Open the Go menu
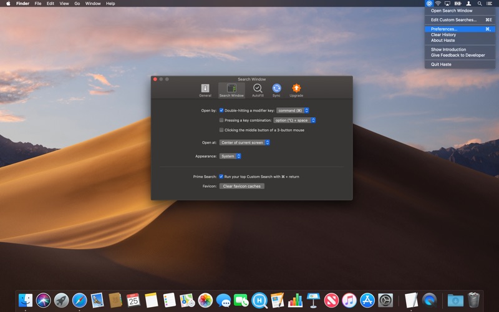Screen dimensions: 499x312 tap(77, 4)
